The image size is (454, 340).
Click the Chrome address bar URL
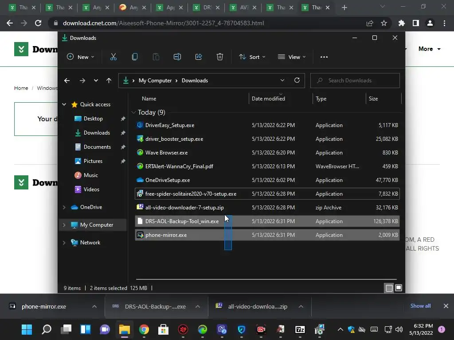(x=163, y=23)
